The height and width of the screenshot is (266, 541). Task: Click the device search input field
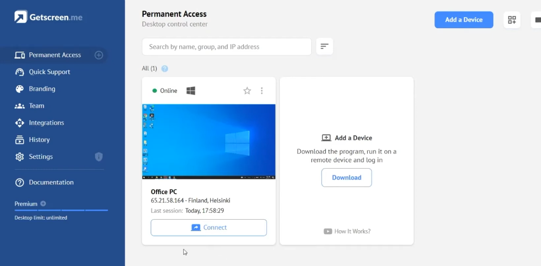(x=226, y=47)
